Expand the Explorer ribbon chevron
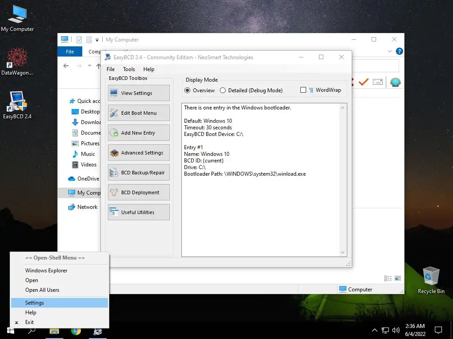The width and height of the screenshot is (453, 339). pyautogui.click(x=390, y=51)
